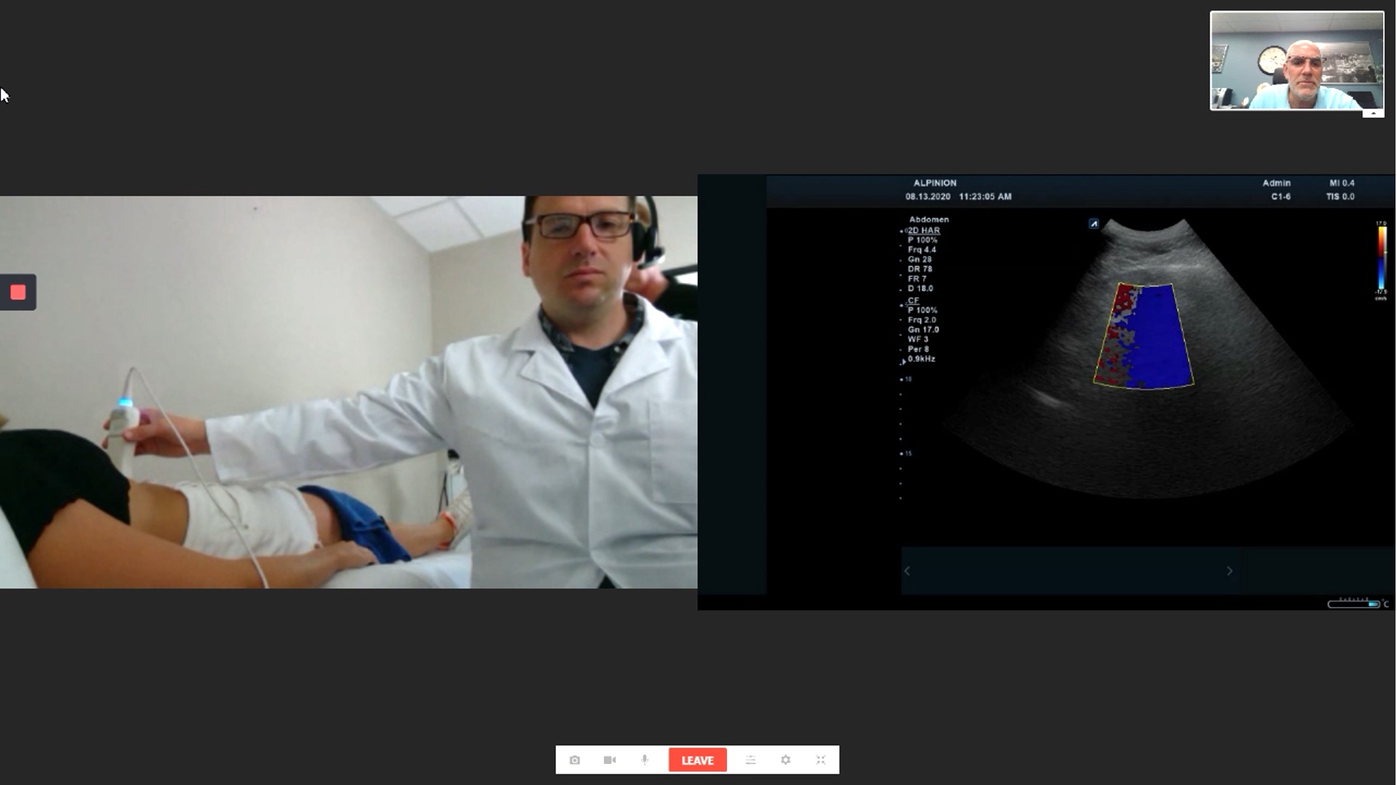The width and height of the screenshot is (1397, 785).
Task: Click the camera snapshot icon
Action: click(574, 760)
